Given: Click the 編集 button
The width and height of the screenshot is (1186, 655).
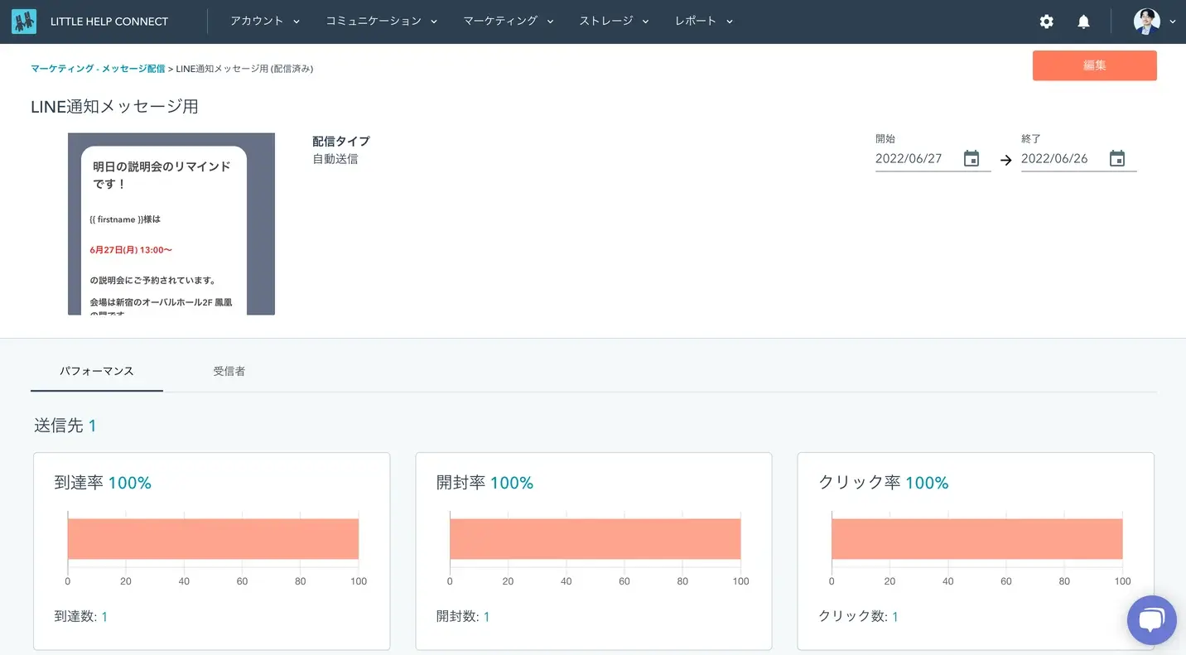Looking at the screenshot, I should [x=1094, y=65].
